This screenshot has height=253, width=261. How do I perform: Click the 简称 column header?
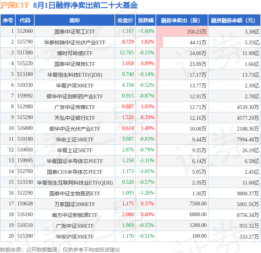point(75,20)
